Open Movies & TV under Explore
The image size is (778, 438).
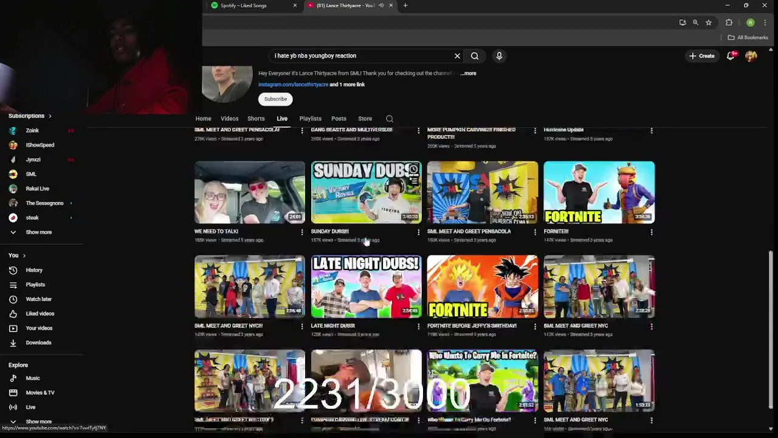coord(40,393)
